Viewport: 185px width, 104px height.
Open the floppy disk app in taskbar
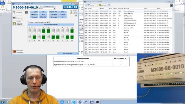point(92,102)
